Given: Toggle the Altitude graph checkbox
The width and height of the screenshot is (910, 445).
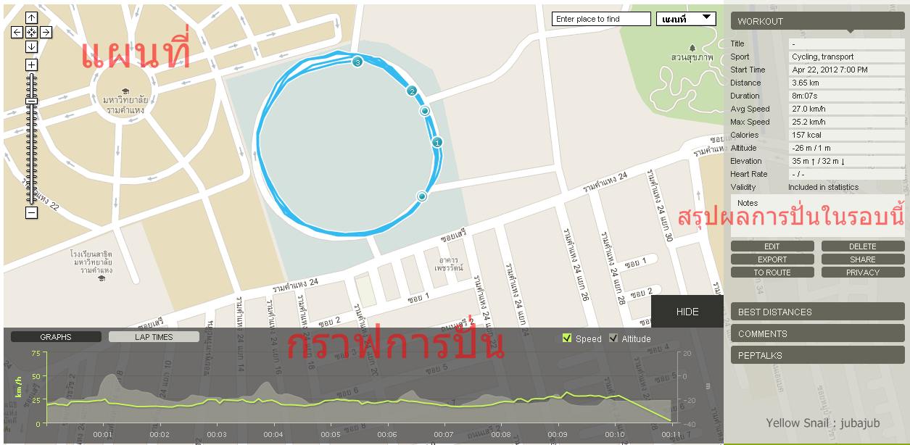Looking at the screenshot, I should click(613, 338).
